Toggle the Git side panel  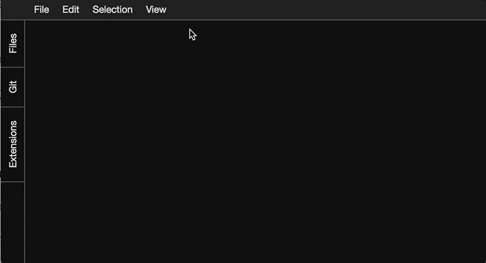pyautogui.click(x=13, y=87)
